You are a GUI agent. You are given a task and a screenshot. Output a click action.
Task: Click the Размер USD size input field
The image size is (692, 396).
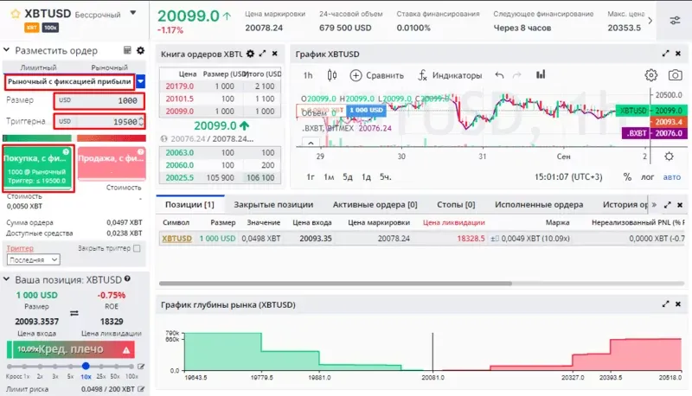[x=99, y=100]
